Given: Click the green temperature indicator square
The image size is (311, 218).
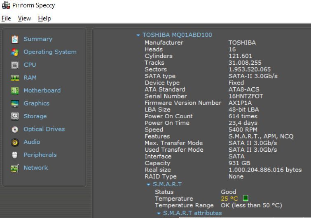Looking at the screenshot, I should pyautogui.click(x=246, y=199).
